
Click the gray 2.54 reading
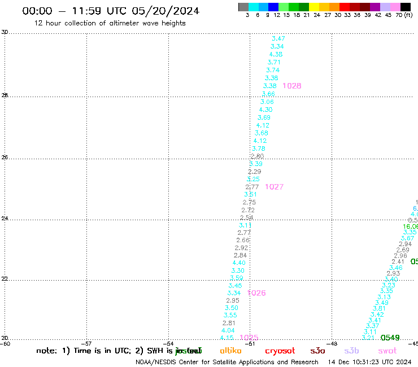(x=247, y=217)
